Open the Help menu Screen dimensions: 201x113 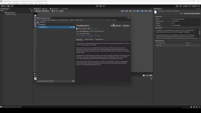point(46,3)
